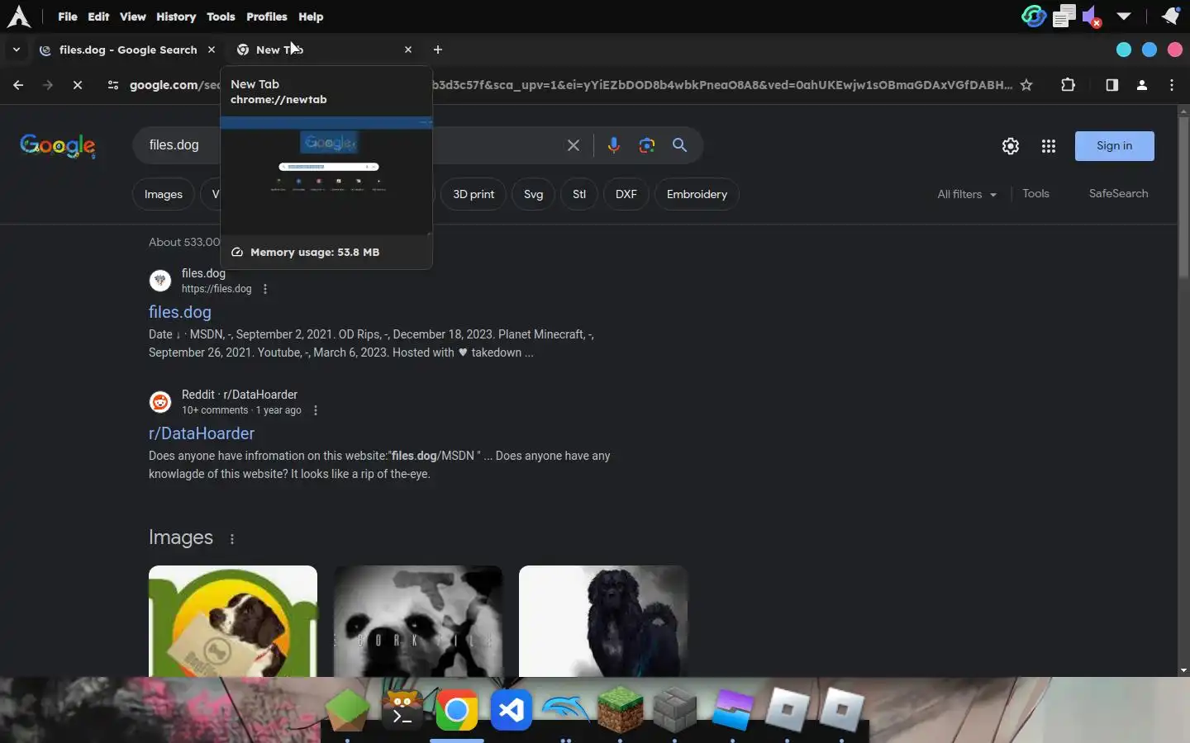Open more options for files.dog result
Viewport: 1190px width, 743px height.
265,289
